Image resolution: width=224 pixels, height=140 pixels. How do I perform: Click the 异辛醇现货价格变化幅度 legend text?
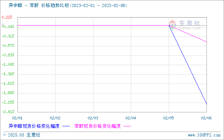point(34,126)
